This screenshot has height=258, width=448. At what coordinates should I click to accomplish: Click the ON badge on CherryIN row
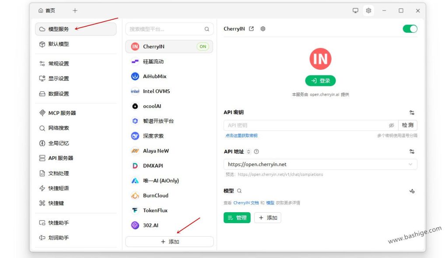(203, 46)
